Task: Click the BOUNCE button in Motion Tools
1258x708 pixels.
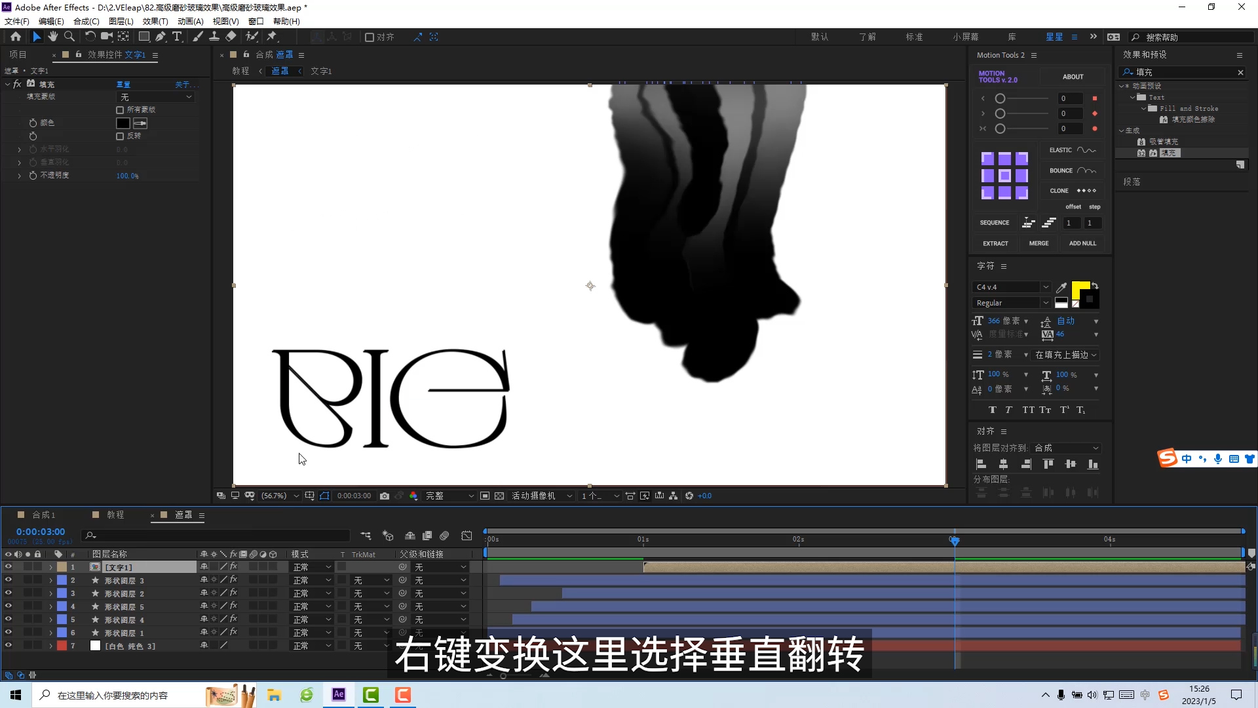Action: click(x=1073, y=170)
